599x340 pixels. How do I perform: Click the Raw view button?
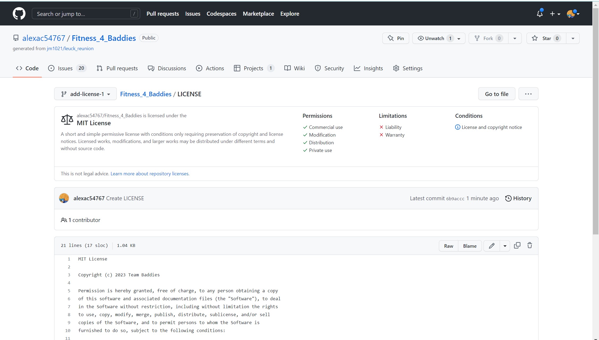point(448,245)
